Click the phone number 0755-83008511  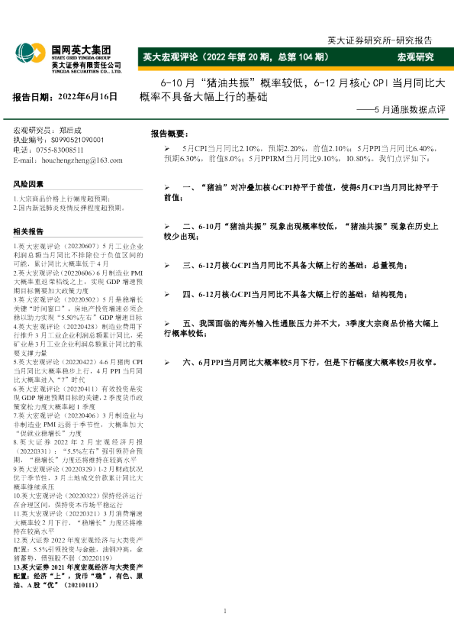pos(60,150)
